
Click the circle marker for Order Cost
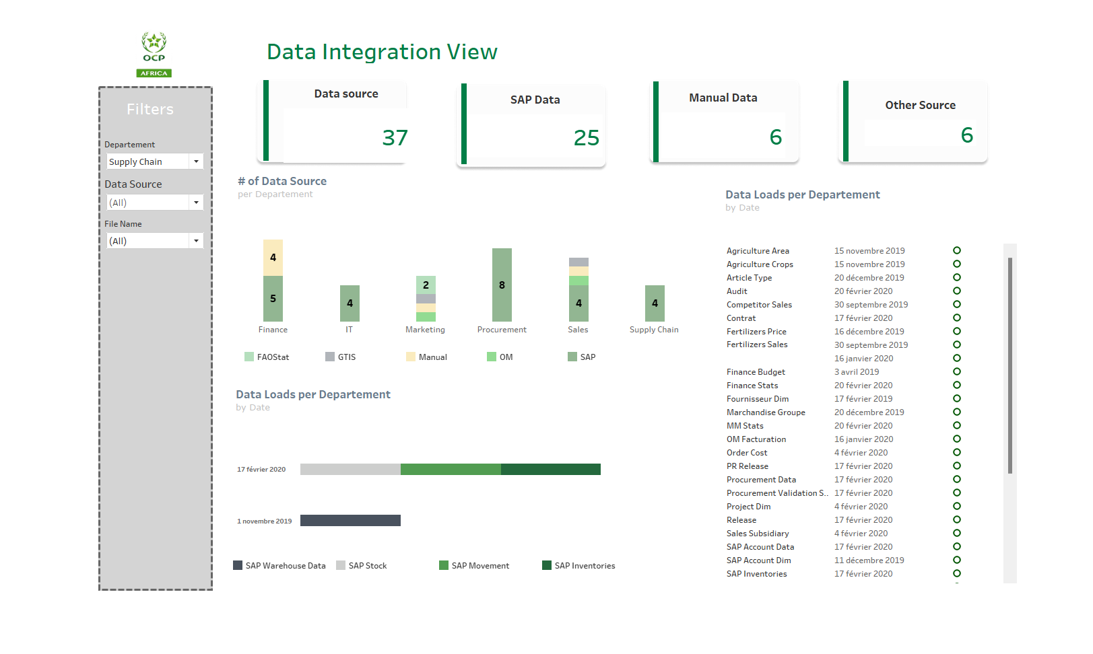pyautogui.click(x=957, y=452)
